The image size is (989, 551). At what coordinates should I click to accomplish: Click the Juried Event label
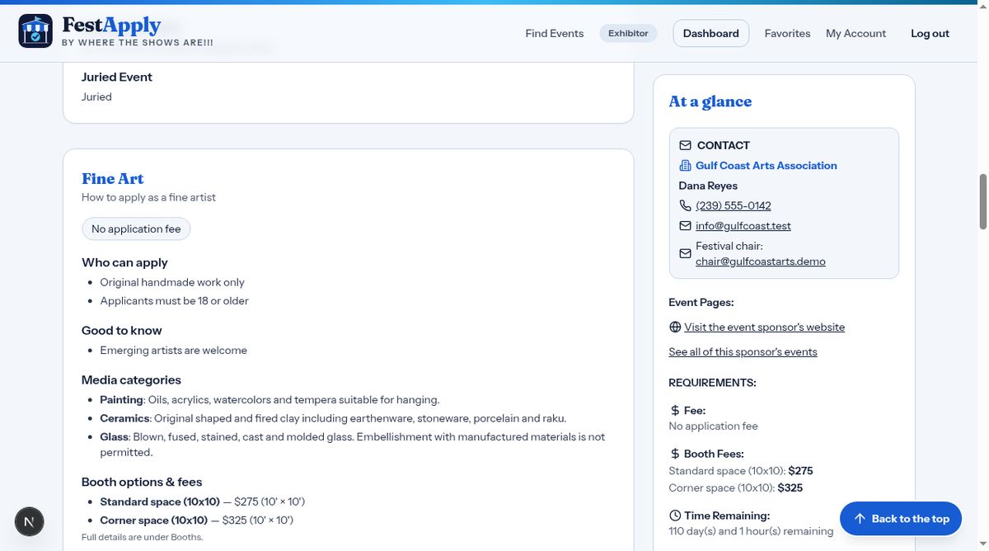(x=117, y=77)
